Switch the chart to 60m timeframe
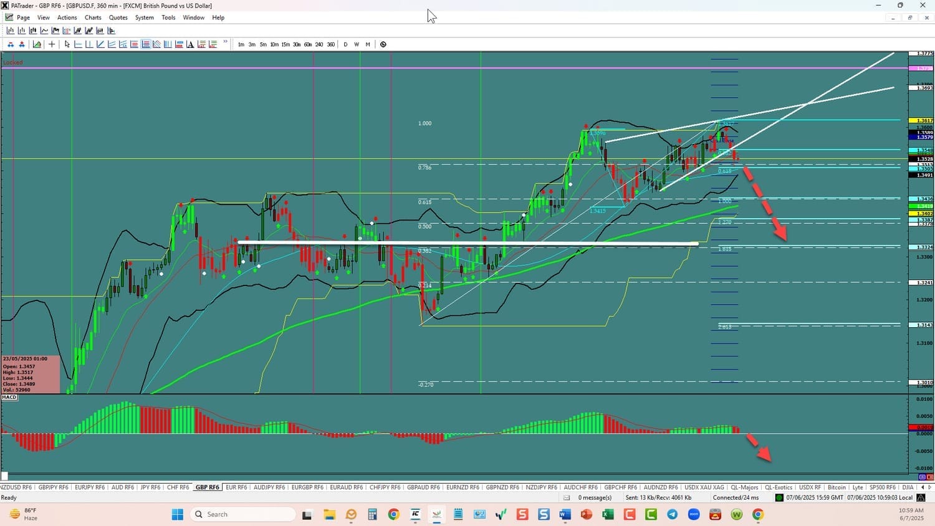The height and width of the screenshot is (526, 935). (308, 44)
